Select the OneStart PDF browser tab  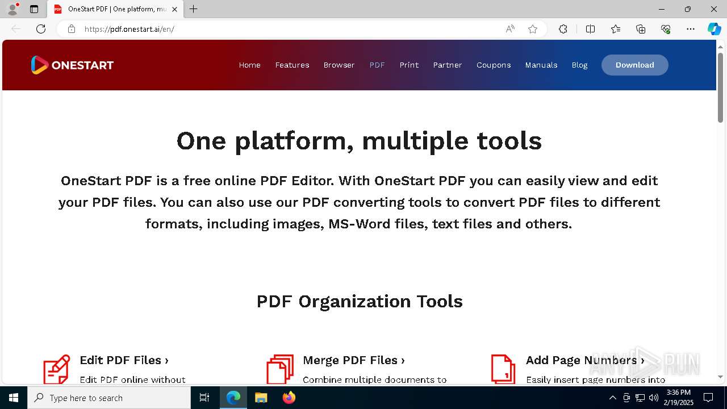[x=115, y=9]
